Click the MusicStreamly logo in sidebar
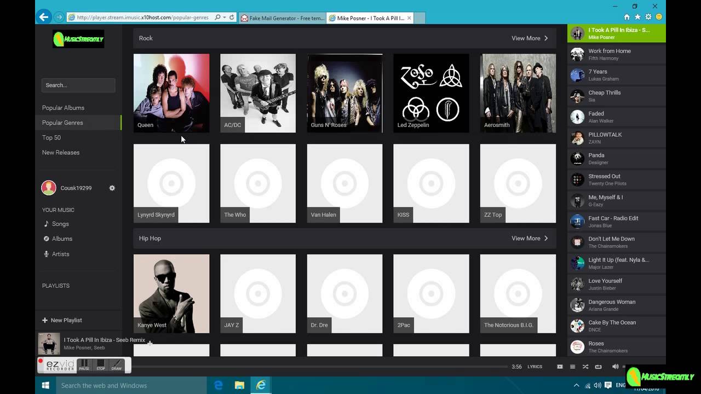This screenshot has height=394, width=701. pyautogui.click(x=78, y=39)
